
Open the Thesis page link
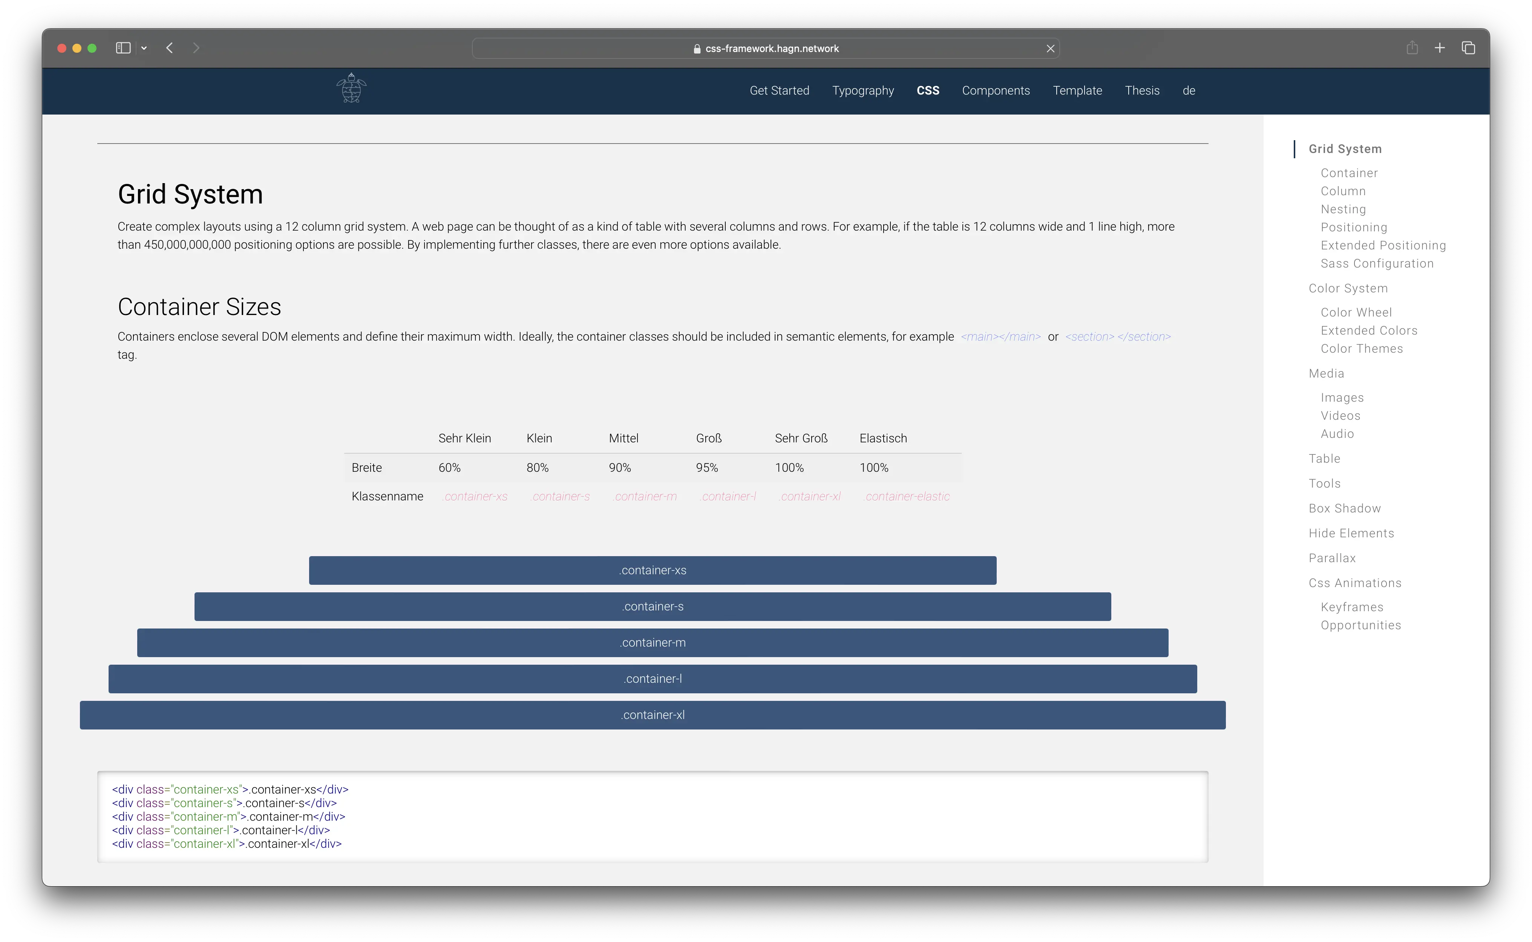pos(1142,90)
